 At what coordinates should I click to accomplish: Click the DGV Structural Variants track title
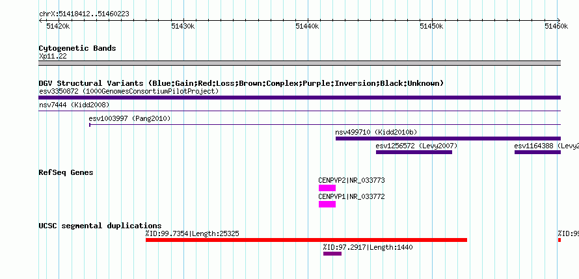pyautogui.click(x=241, y=83)
